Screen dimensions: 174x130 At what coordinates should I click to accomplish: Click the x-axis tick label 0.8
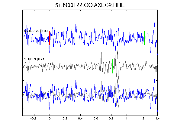click(111, 119)
